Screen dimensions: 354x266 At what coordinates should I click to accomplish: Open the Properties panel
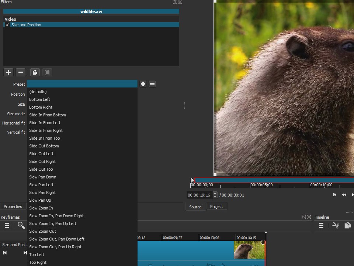[x=13, y=207]
